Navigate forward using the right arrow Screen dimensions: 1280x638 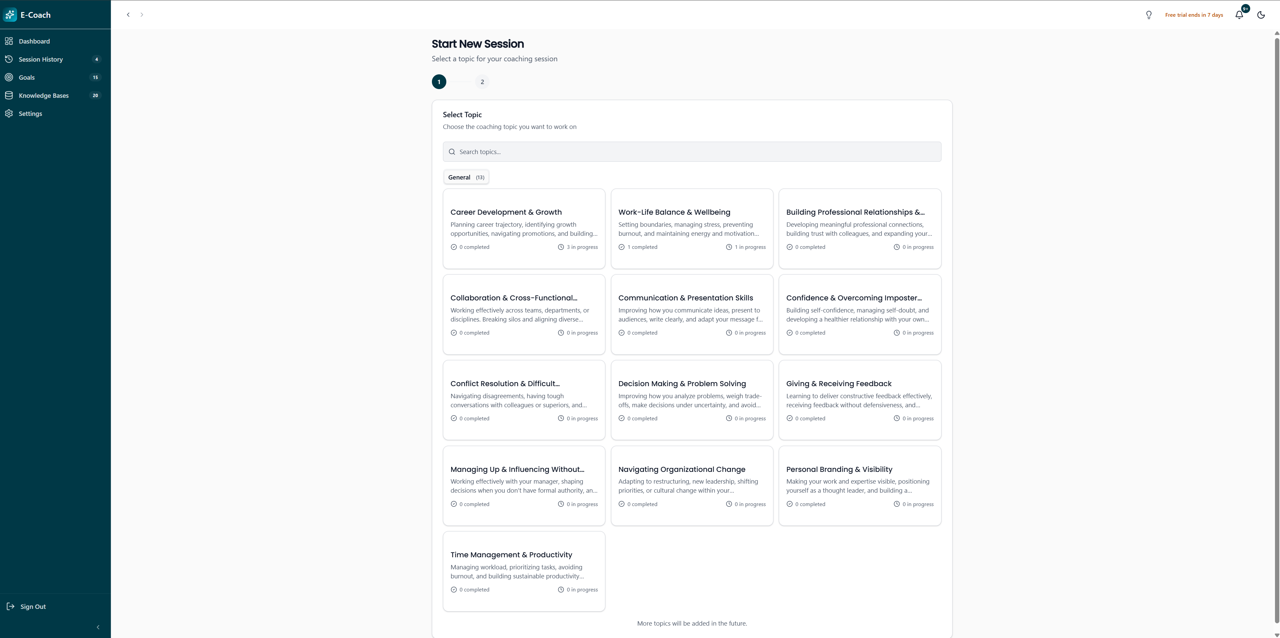pyautogui.click(x=142, y=15)
